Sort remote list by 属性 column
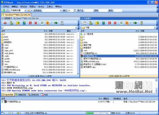 [x=71, y=31]
